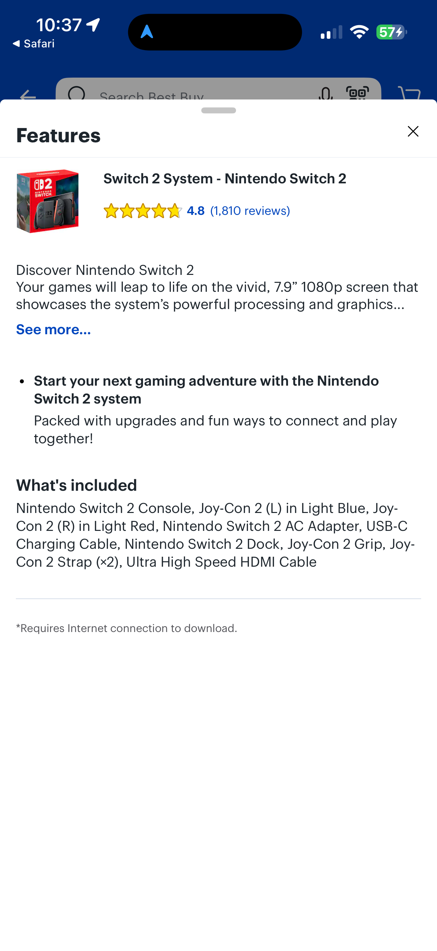
Task: Tap the navigation arrow in Dynamic Island
Action: click(147, 32)
